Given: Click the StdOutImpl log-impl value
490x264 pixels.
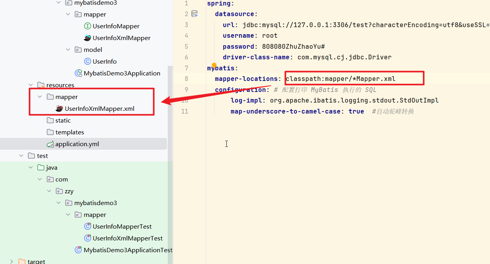Looking at the screenshot, I should tap(354, 101).
